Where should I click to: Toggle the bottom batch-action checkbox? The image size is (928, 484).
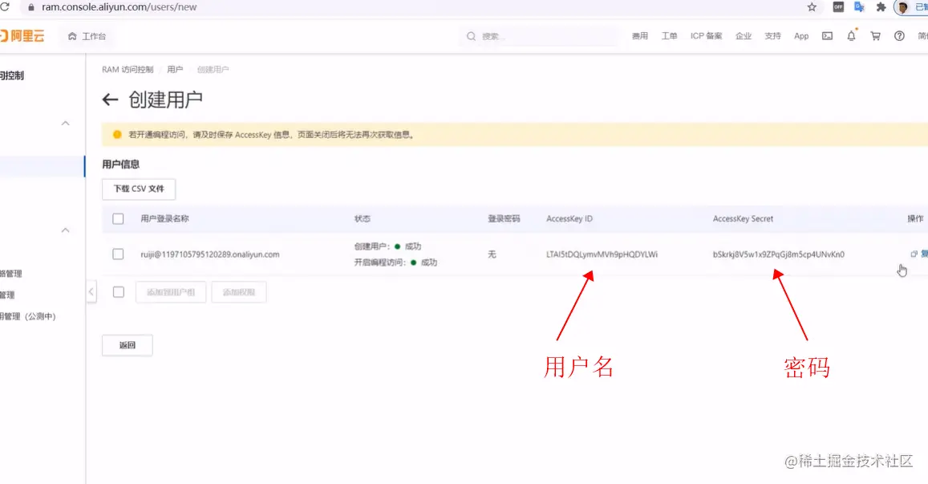coord(119,292)
